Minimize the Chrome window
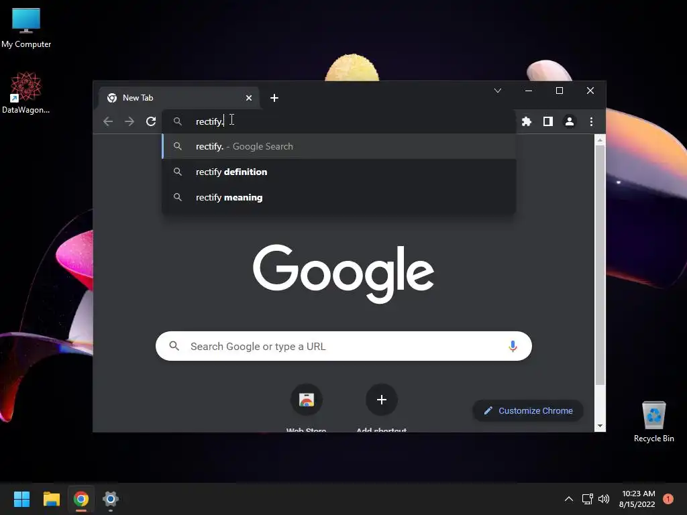This screenshot has height=515, width=687. 529,91
